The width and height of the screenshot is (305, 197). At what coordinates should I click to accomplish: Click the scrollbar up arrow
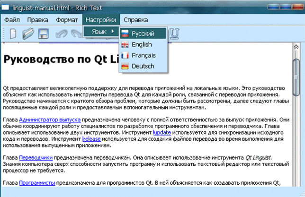296,47
